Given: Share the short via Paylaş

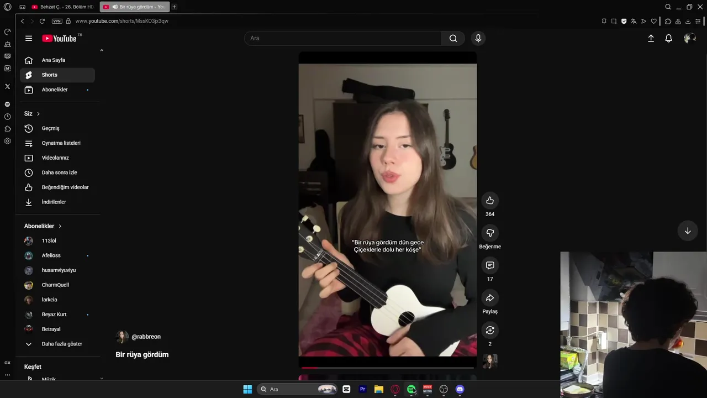Looking at the screenshot, I should 490,298.
